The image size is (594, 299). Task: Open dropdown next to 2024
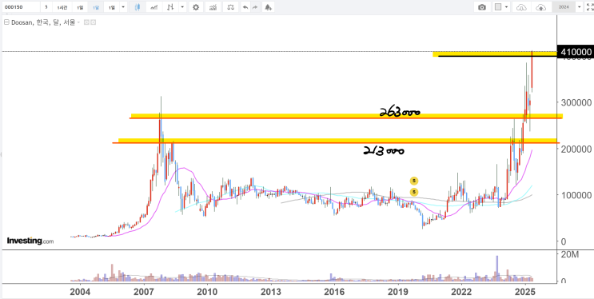(579, 7)
